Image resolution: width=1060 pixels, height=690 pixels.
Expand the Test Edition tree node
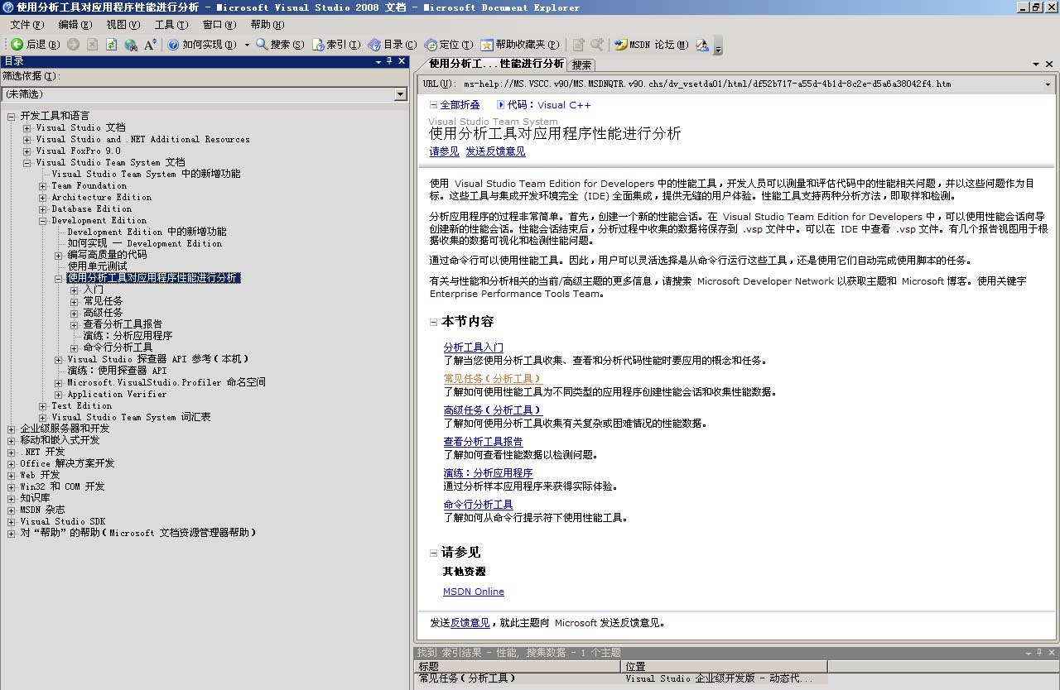[x=43, y=406]
